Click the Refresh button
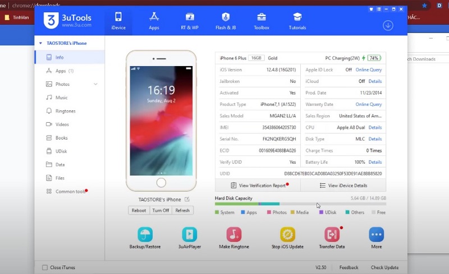The image size is (449, 274). pyautogui.click(x=182, y=211)
